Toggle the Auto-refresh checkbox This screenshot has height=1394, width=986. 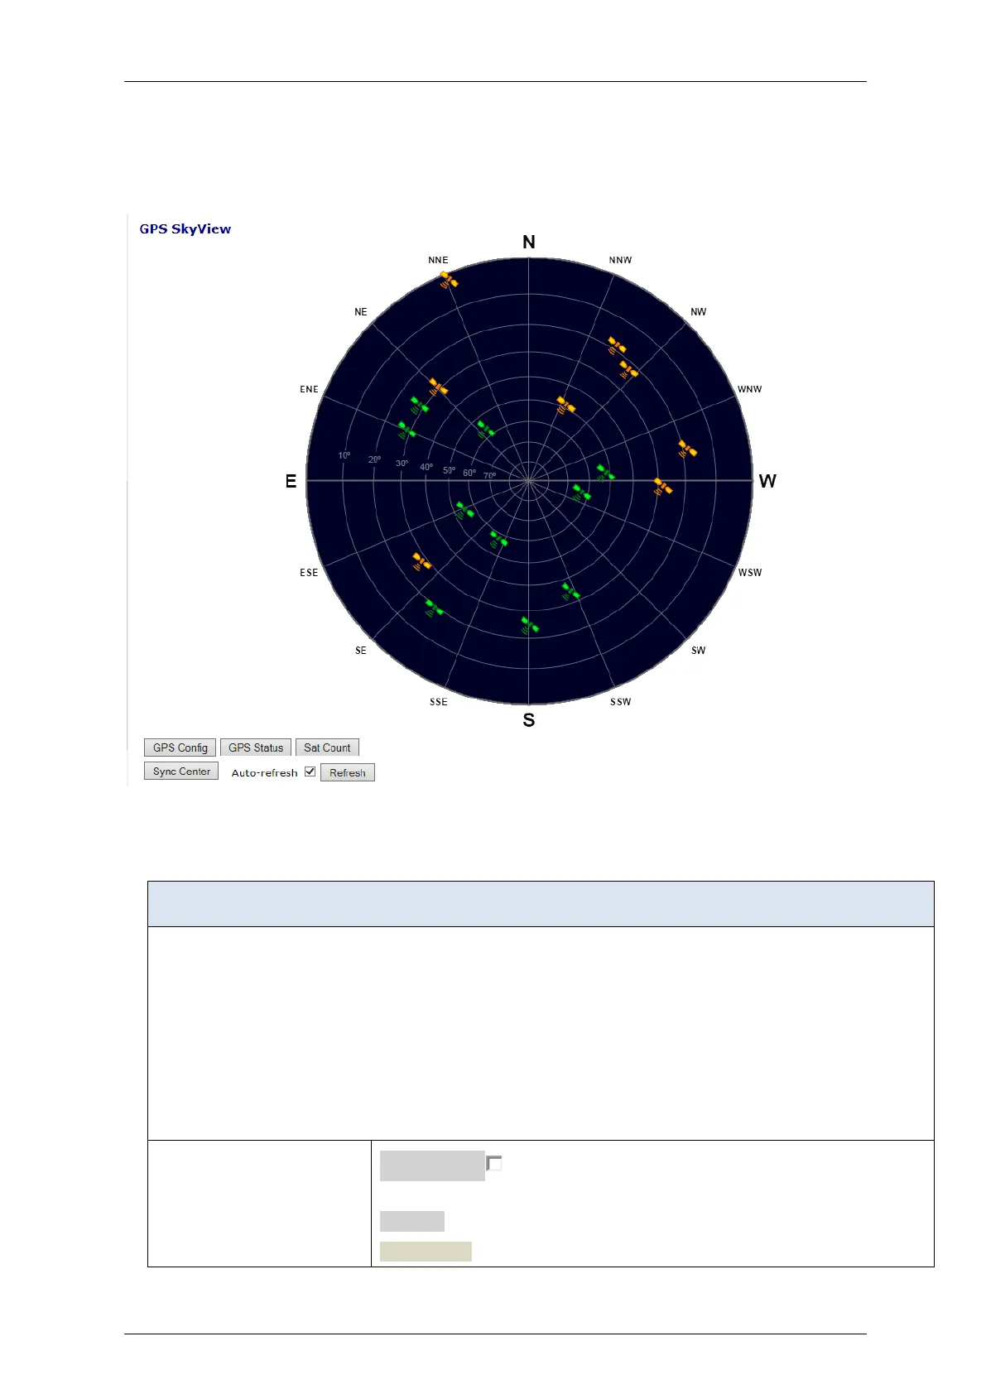point(310,772)
